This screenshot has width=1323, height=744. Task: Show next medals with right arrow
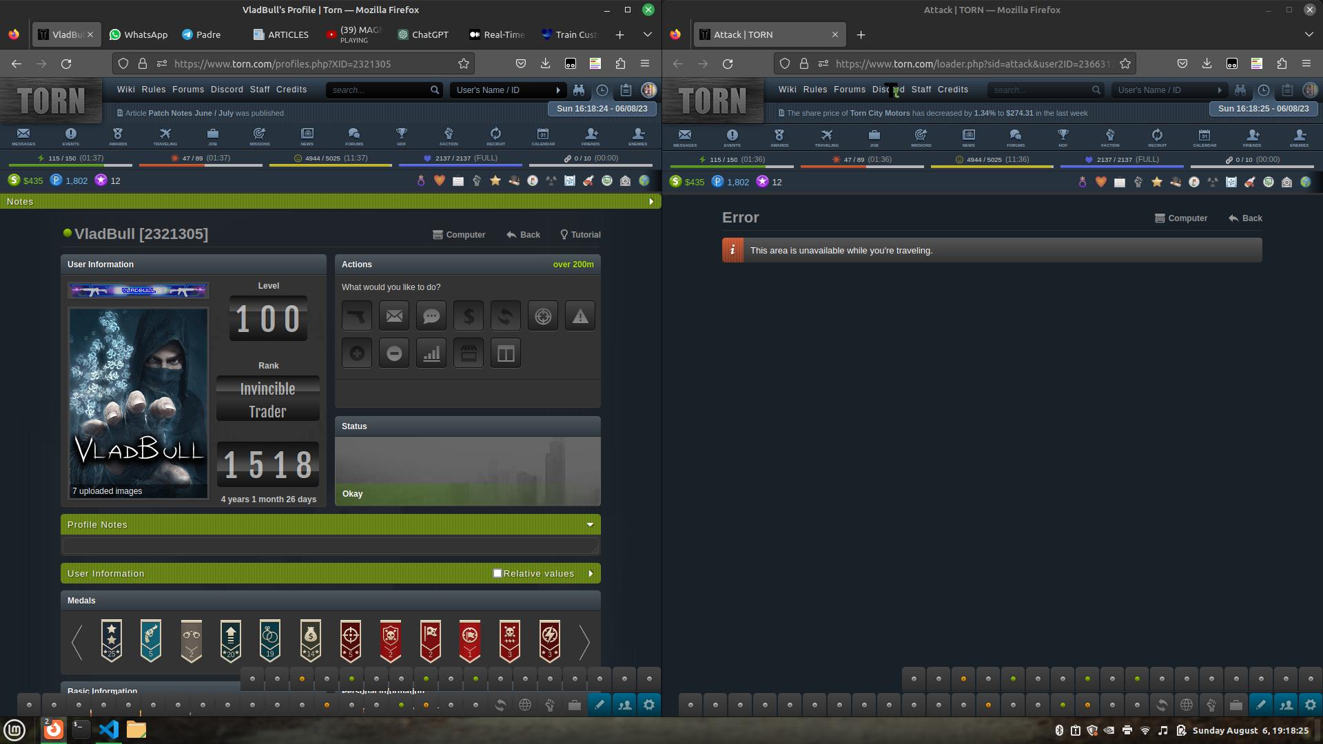[584, 642]
